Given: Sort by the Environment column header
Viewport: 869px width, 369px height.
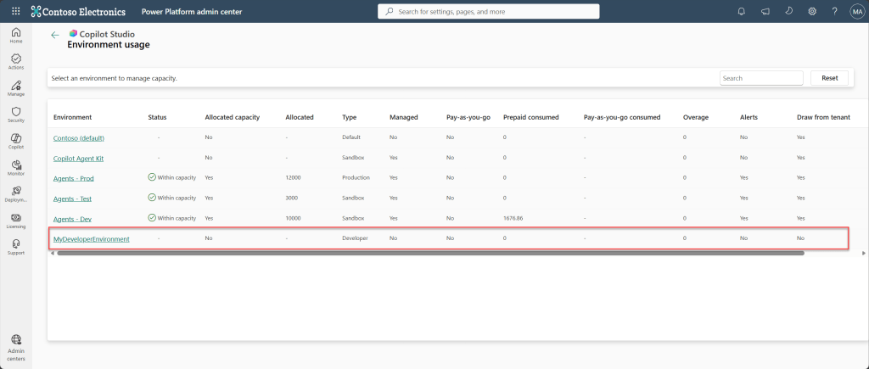Looking at the screenshot, I should pos(73,117).
